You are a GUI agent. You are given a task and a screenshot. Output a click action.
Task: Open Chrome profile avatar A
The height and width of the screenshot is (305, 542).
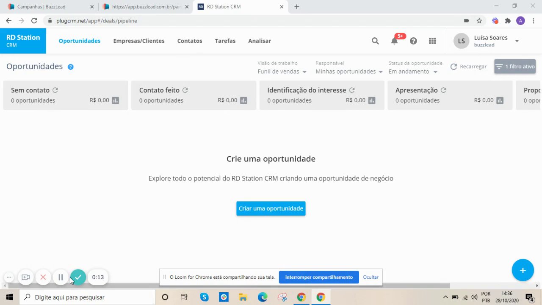click(x=521, y=20)
